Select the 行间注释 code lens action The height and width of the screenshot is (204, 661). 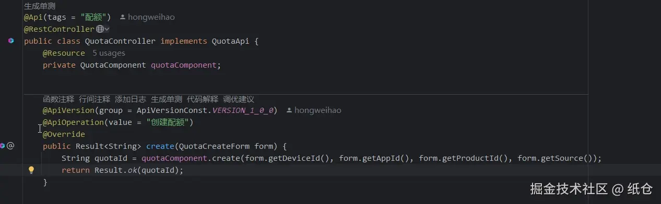tap(95, 99)
